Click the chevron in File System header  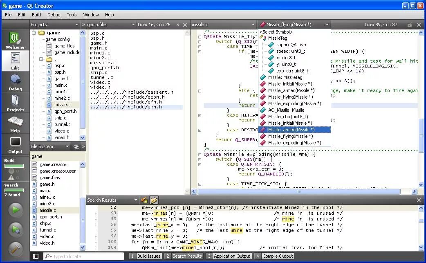click(83, 147)
